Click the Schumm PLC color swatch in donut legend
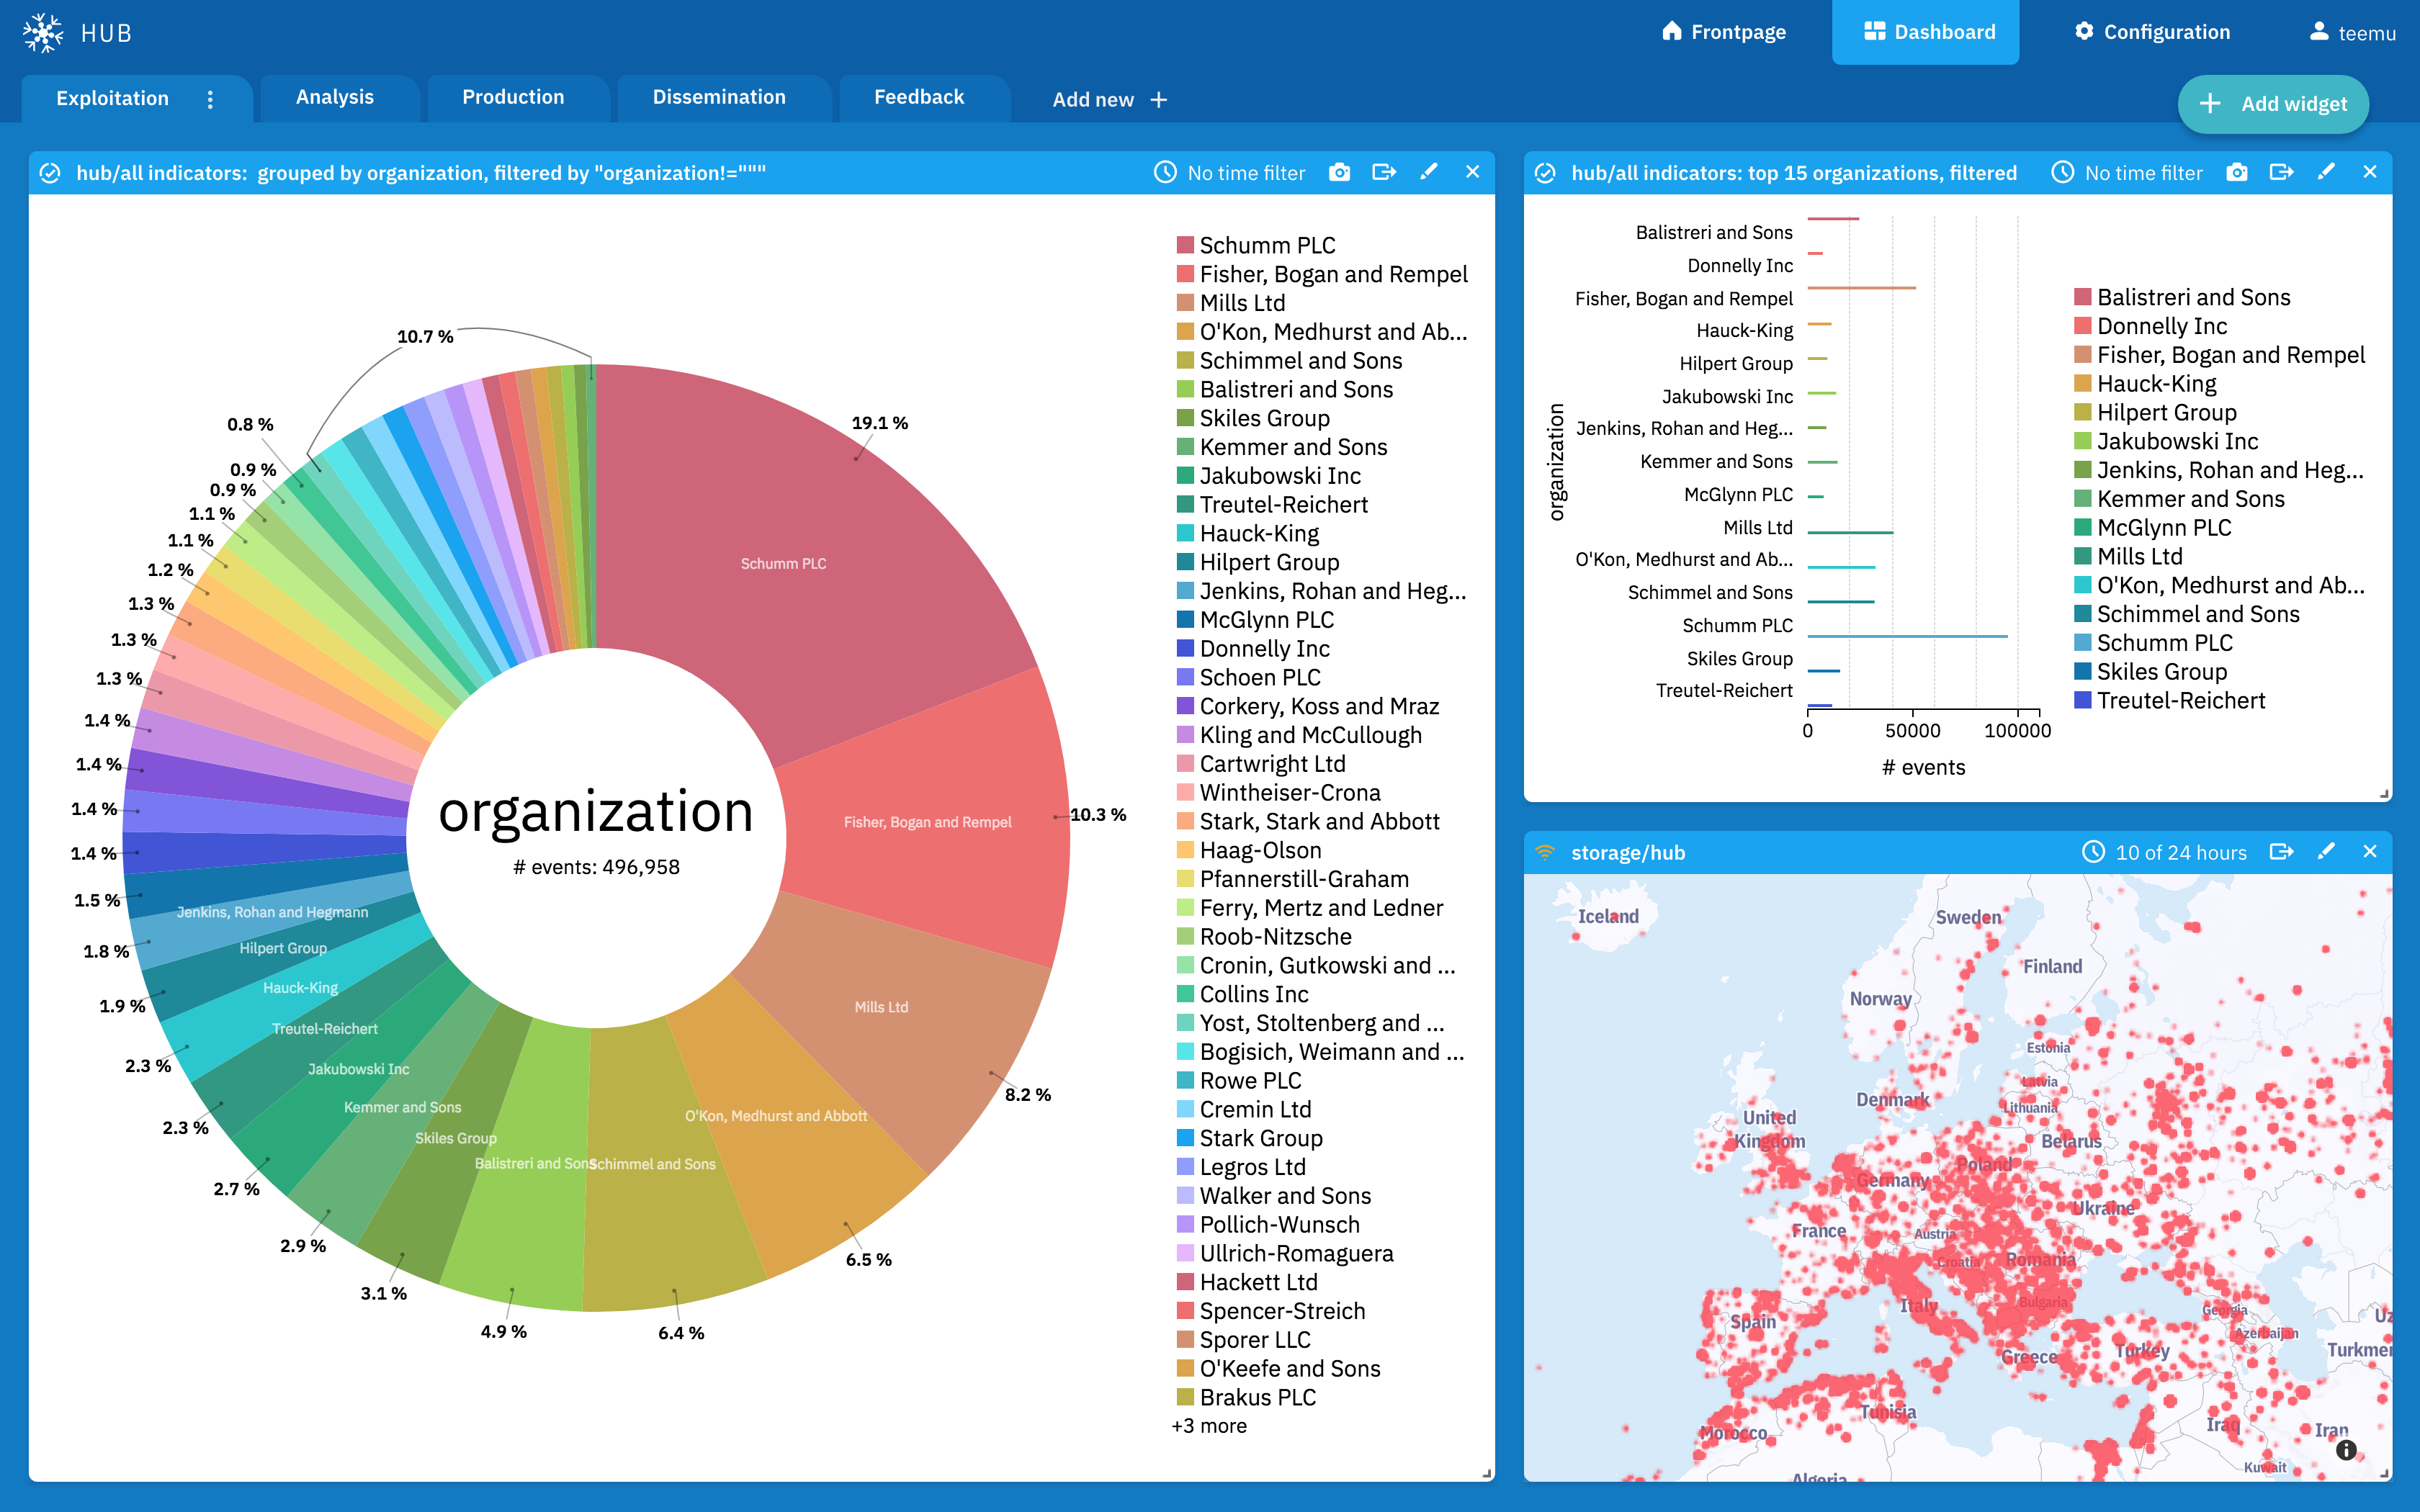2420x1512 pixels. coord(1185,245)
